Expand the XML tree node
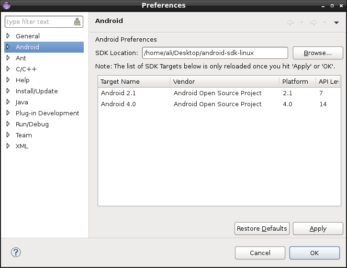This screenshot has width=347, height=268. click(8, 146)
